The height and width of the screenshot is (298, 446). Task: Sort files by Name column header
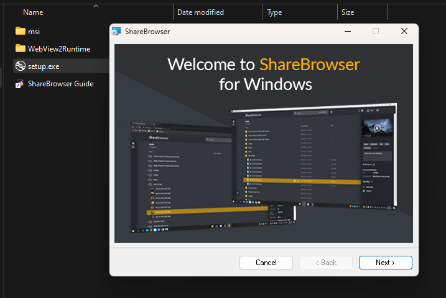pos(33,12)
